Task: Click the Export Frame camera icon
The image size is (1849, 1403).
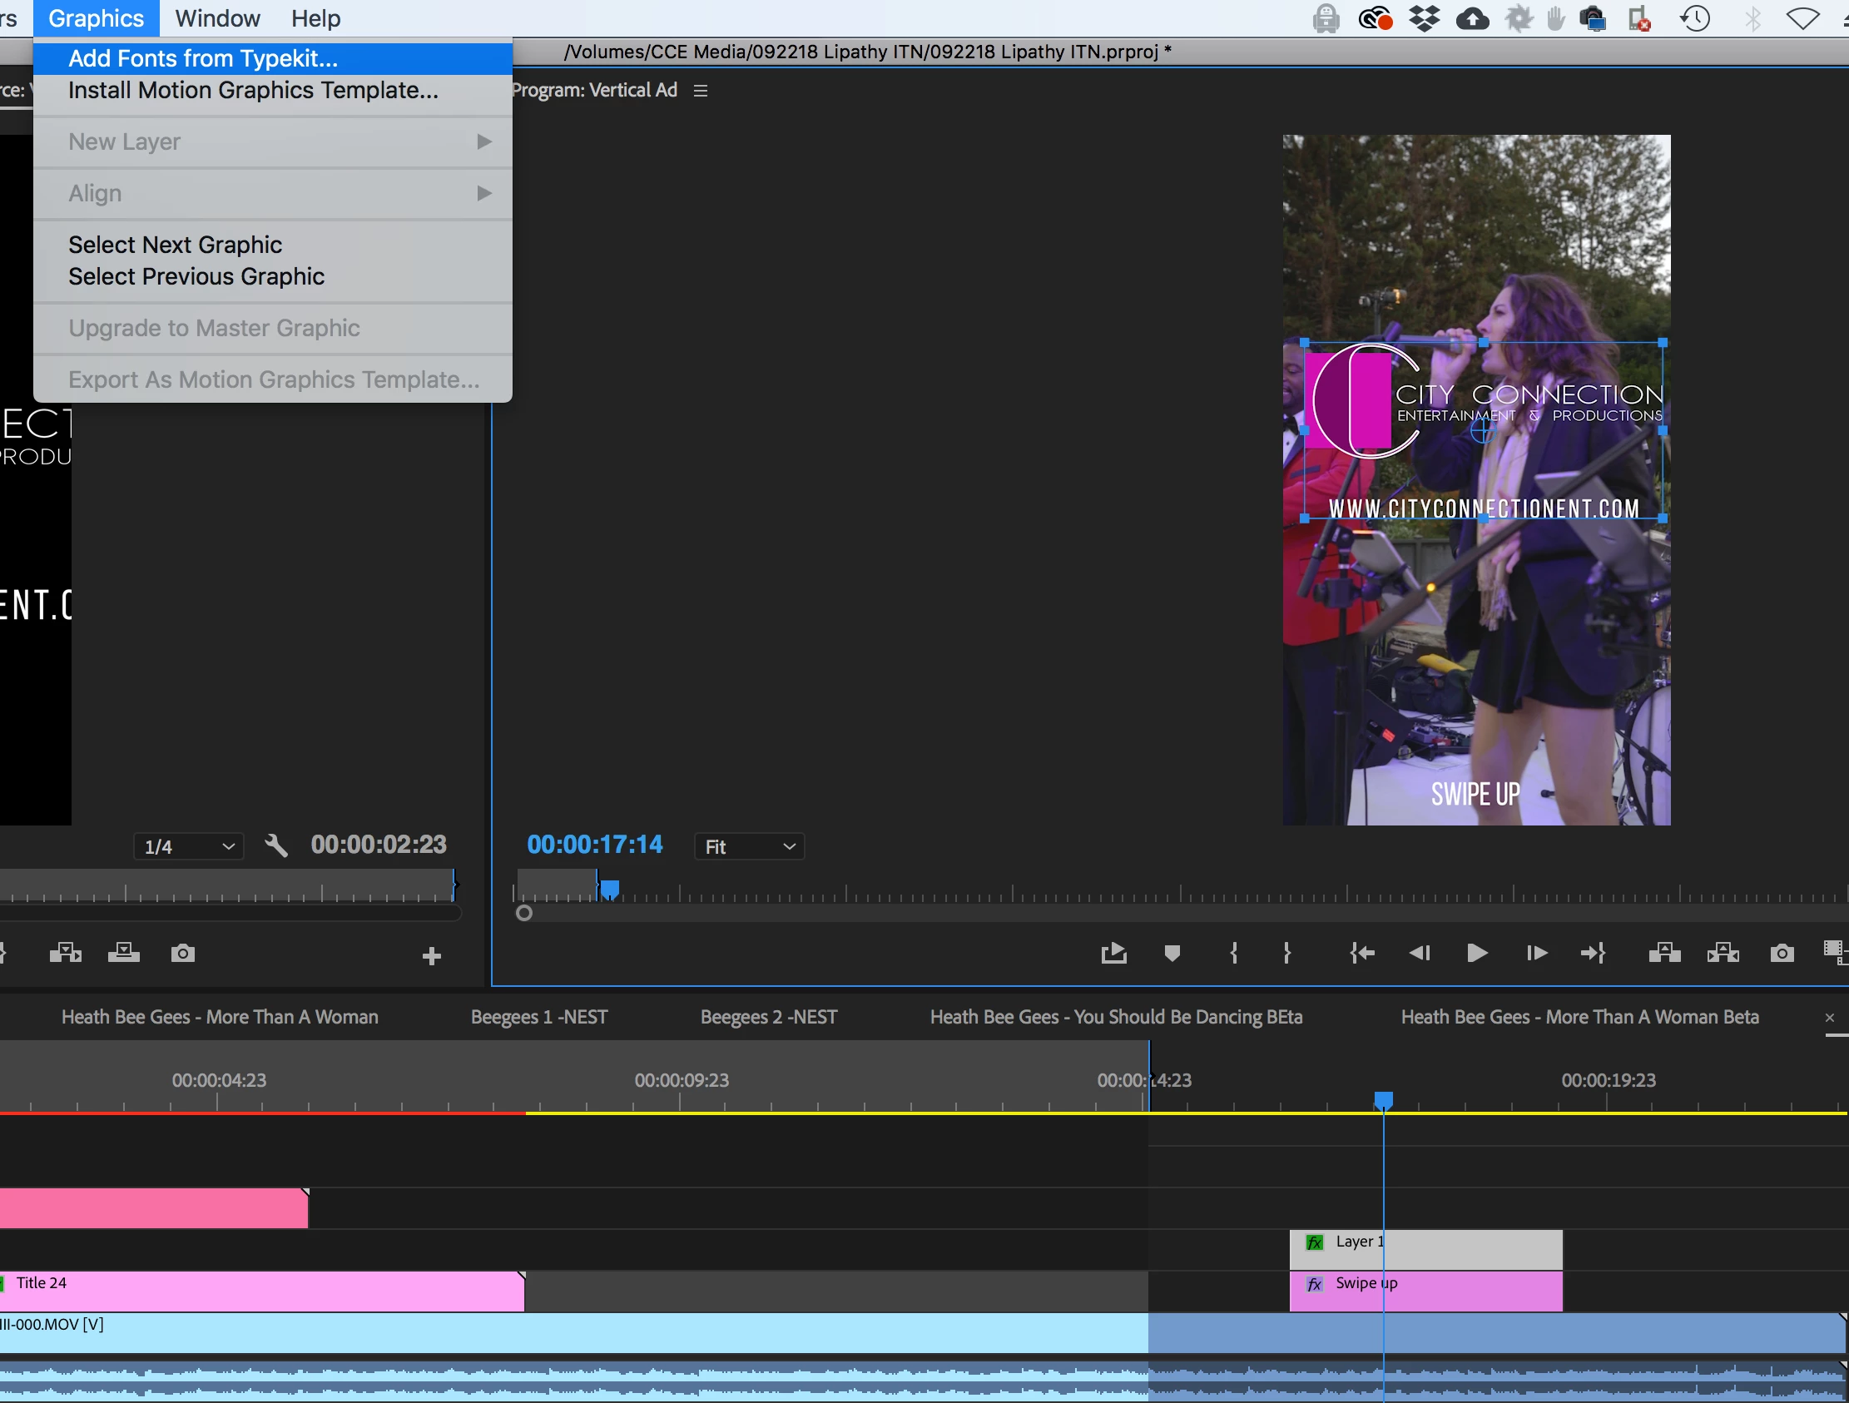Action: [1782, 953]
